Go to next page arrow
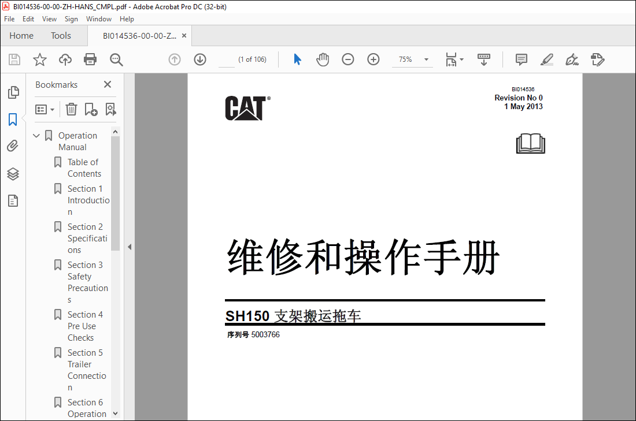636x421 pixels. pyautogui.click(x=200, y=59)
